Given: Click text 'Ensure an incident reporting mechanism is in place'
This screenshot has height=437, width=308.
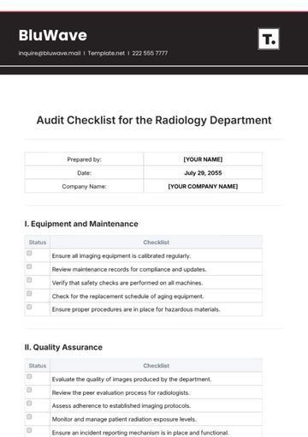Looking at the screenshot, I should coord(120,433).
